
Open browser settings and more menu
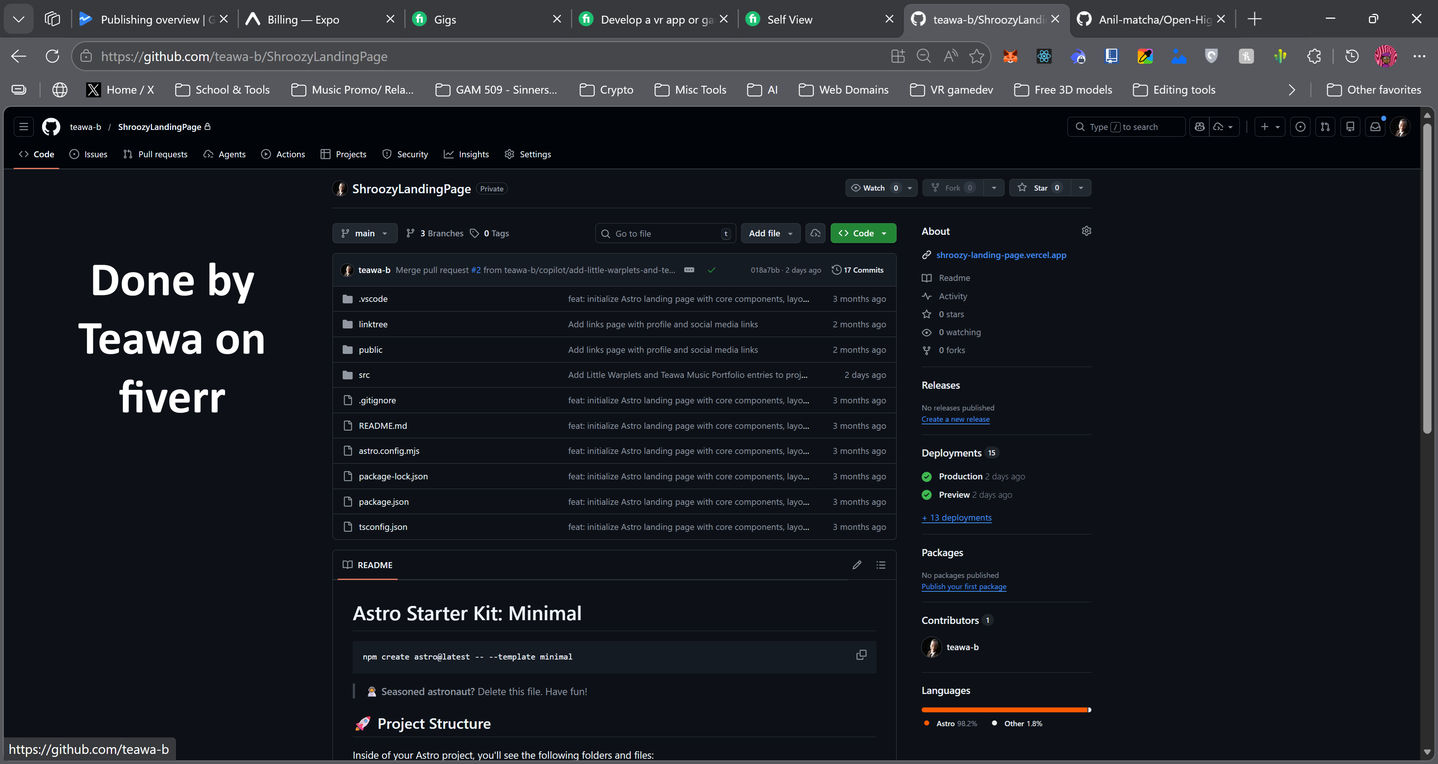(1419, 56)
